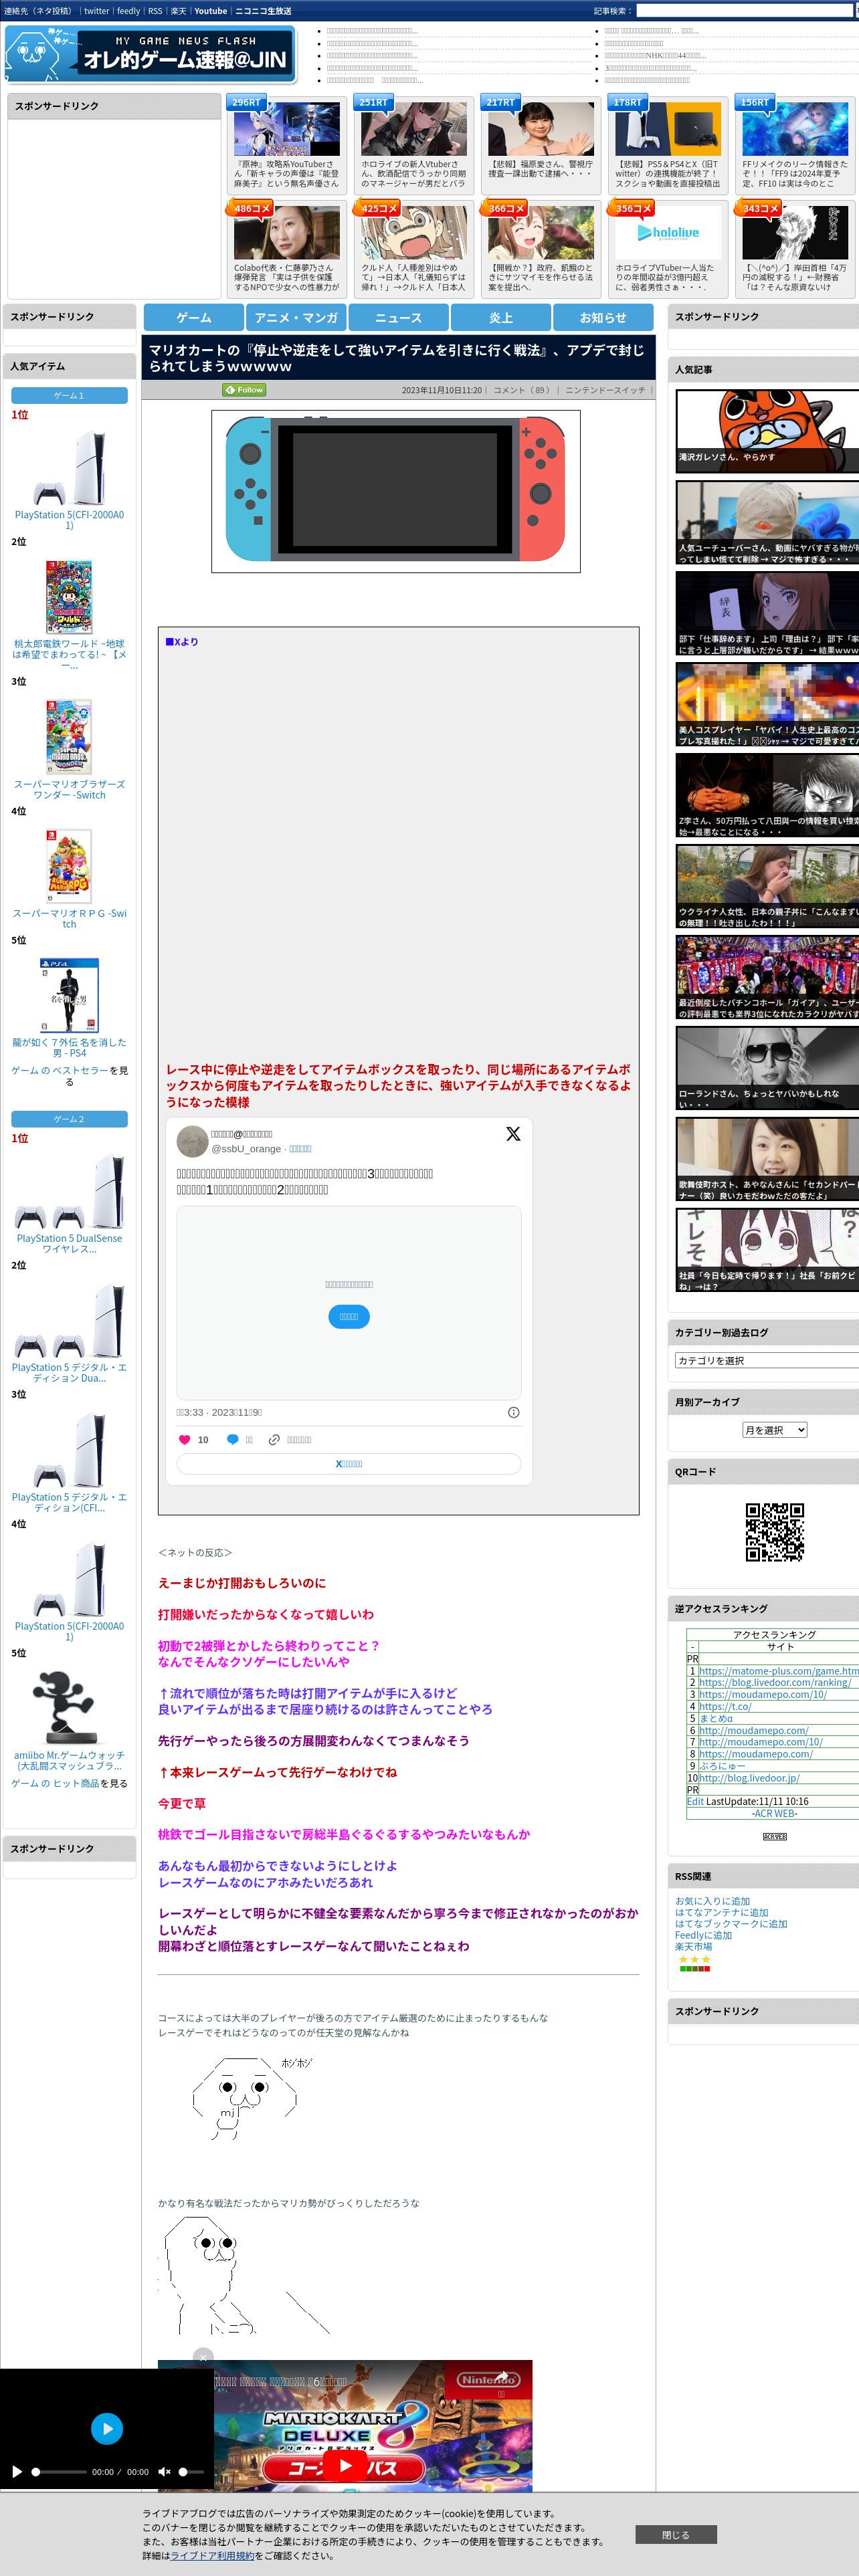This screenshot has width=859, height=2576.
Task: Open the ライブドア利用規約 link
Action: click(x=212, y=2555)
